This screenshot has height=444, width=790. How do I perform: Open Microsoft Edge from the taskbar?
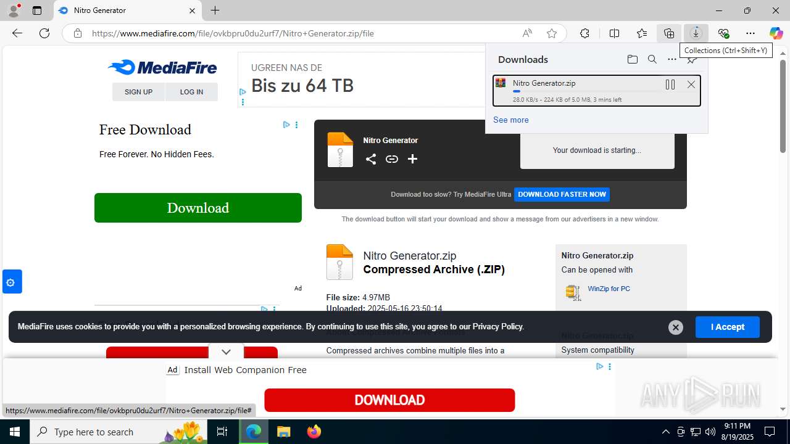(254, 432)
